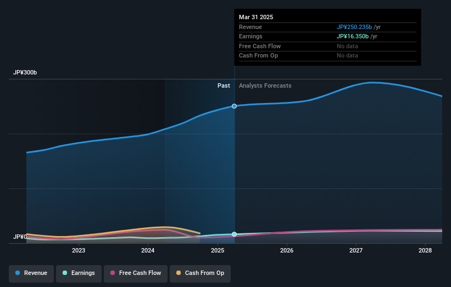Click the Past label
This screenshot has width=451, height=287.
tap(224, 86)
